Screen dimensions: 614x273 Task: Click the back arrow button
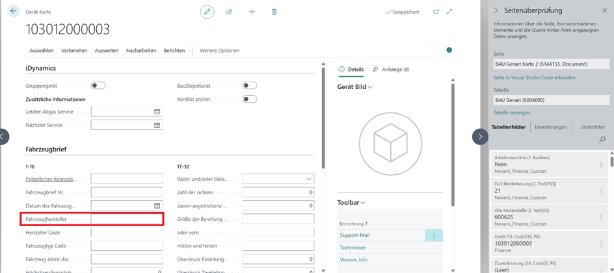click(14, 12)
